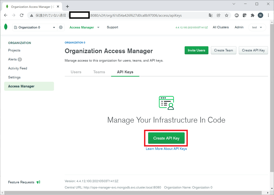The width and height of the screenshot is (274, 195).
Task: Switch to the Users tab
Action: [x=76, y=72]
